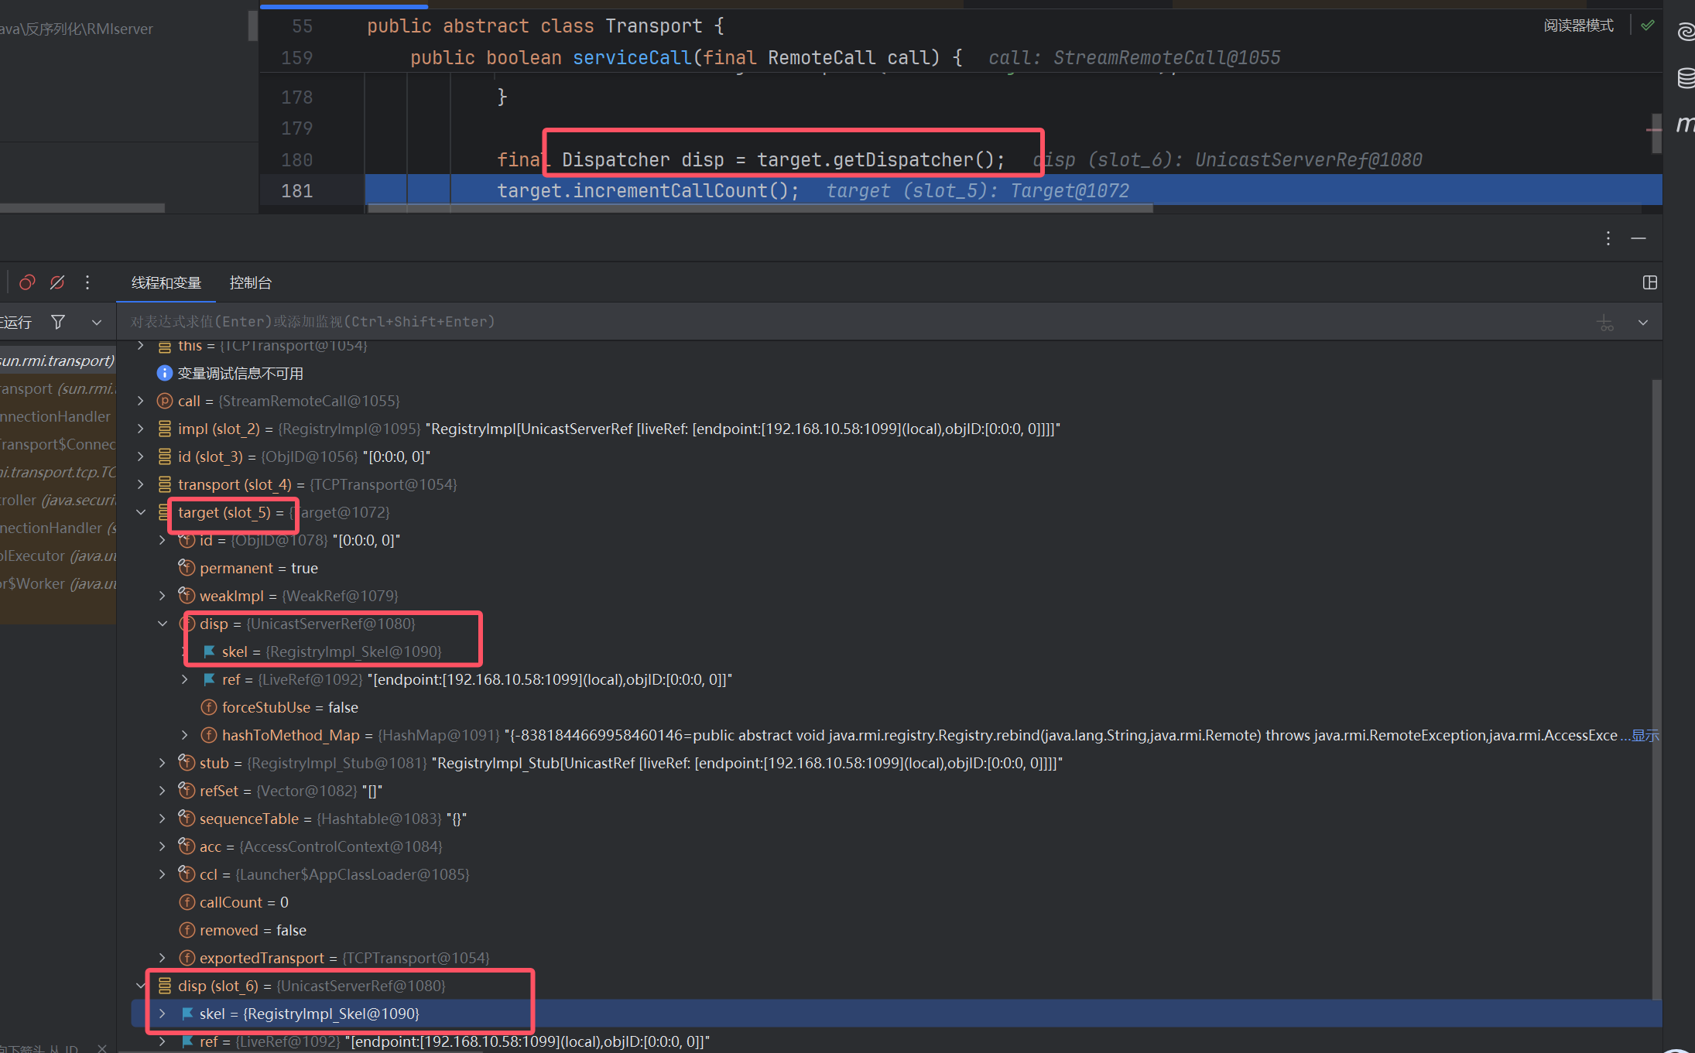
Task: Click the View Breakpoints red circles icon
Action: 27,282
